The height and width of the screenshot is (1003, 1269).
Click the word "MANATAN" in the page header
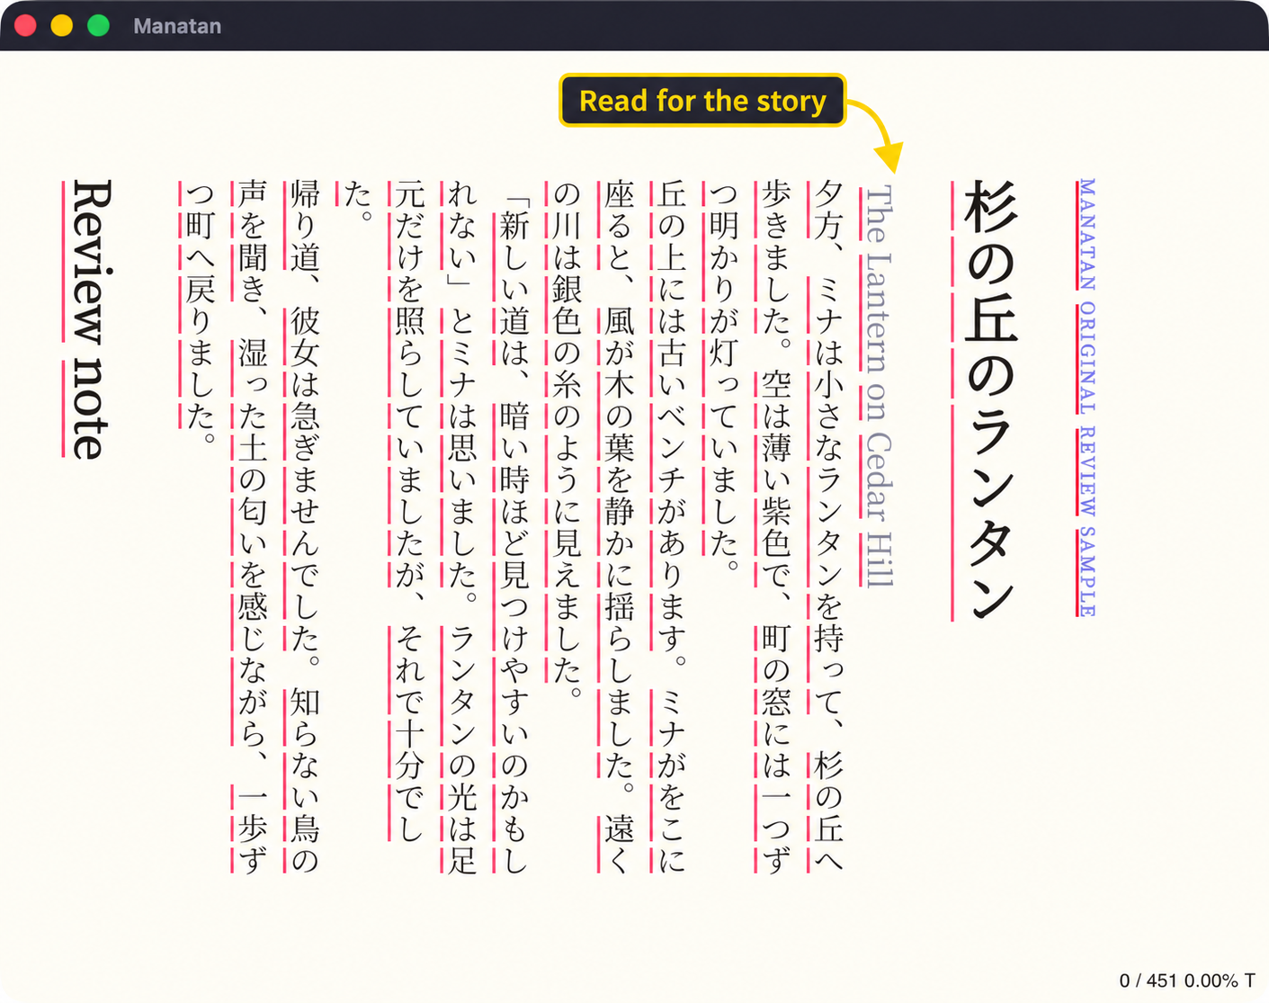point(1087,234)
